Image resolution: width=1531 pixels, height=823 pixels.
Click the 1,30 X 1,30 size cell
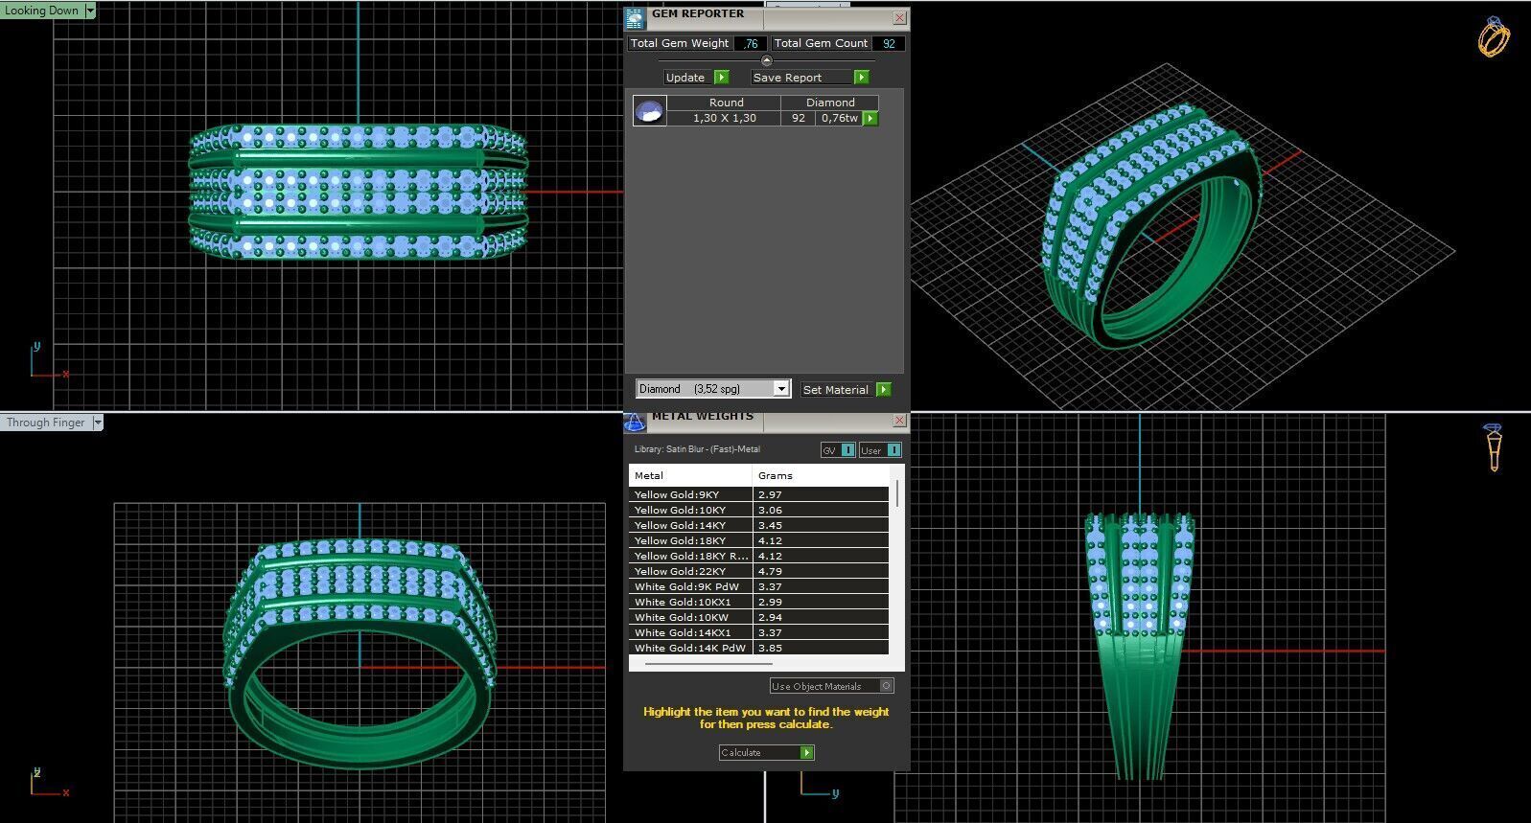coord(725,118)
